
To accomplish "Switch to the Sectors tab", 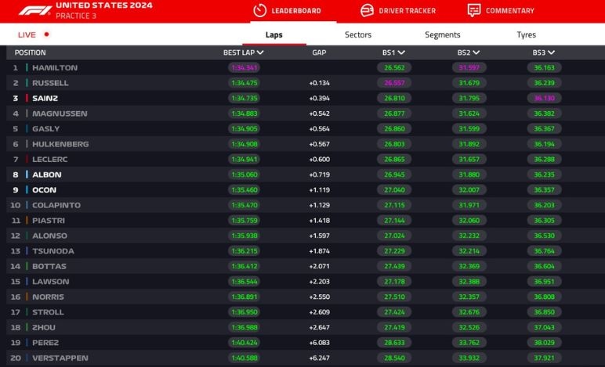I will pyautogui.click(x=358, y=34).
